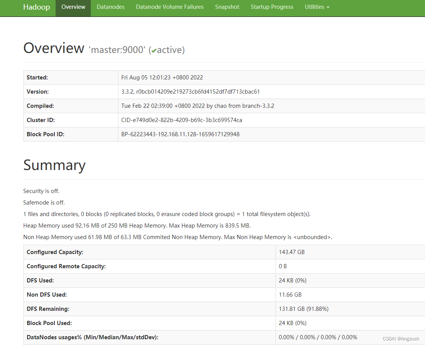Image resolution: width=425 pixels, height=345 pixels.
Task: Click the DFS Remaining: label
Action: tap(48, 309)
